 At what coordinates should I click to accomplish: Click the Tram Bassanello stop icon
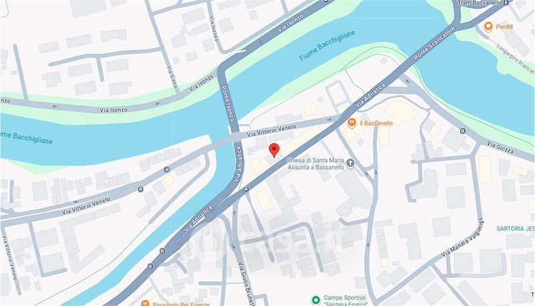pos(506,3)
